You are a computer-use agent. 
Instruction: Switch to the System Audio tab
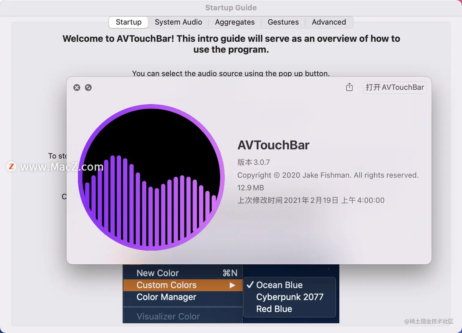coord(178,22)
